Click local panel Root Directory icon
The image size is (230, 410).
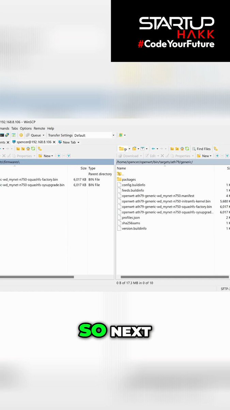[x=23, y=149]
